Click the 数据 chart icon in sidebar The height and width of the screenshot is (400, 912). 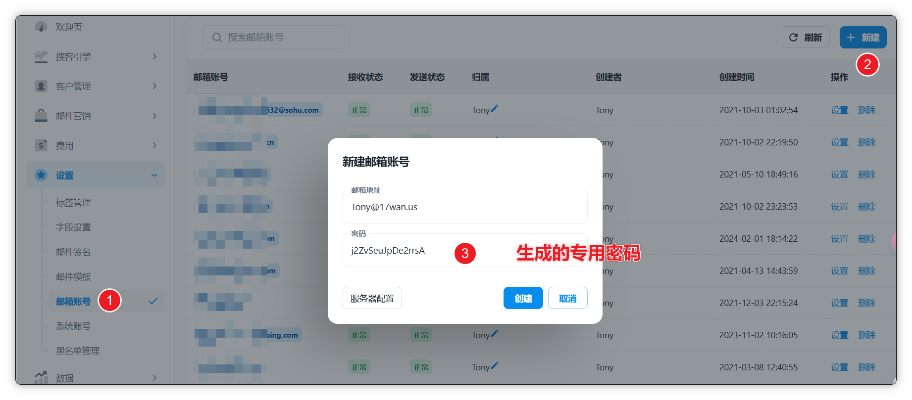(41, 377)
